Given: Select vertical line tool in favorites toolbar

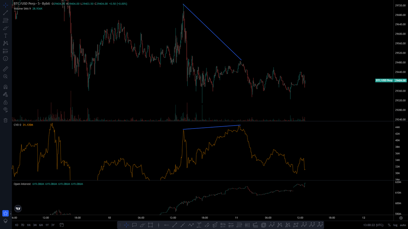Looking at the screenshot, I should pos(159,225).
